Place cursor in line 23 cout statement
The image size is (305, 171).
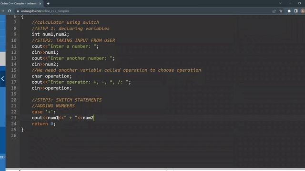pos(63,118)
